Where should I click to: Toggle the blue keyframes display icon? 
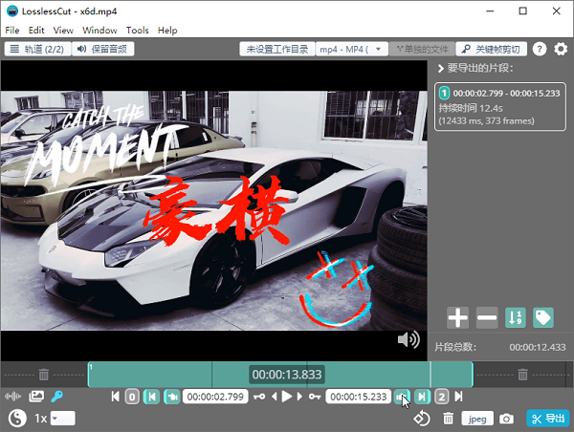(x=56, y=396)
